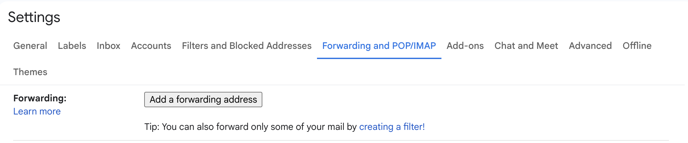Open the Chat and Meet tab

[x=526, y=46]
